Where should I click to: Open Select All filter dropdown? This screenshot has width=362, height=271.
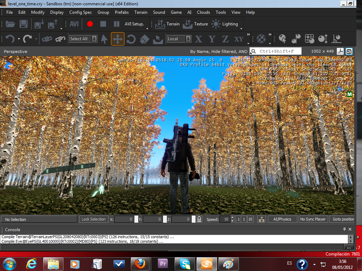(83, 39)
